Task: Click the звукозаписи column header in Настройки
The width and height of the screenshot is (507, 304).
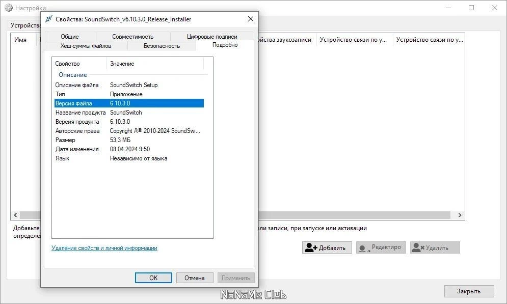Action: 287,40
